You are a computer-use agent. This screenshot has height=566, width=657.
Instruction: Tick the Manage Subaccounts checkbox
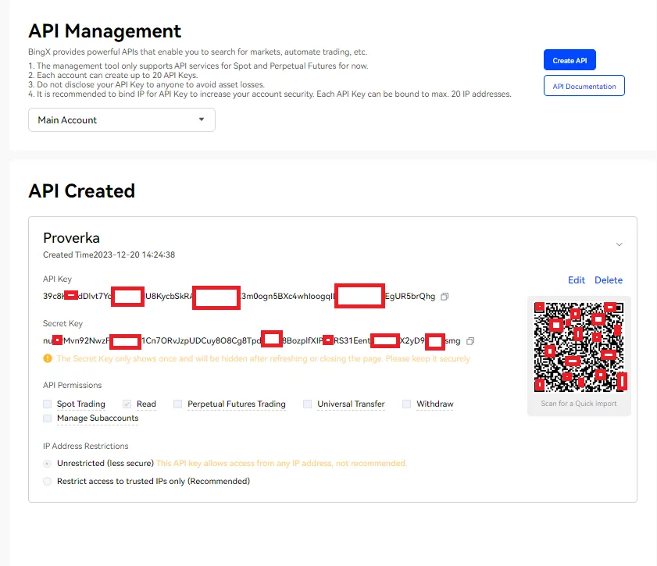(x=48, y=418)
